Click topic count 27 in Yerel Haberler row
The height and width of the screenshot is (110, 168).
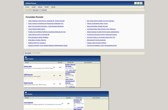(x=62, y=104)
